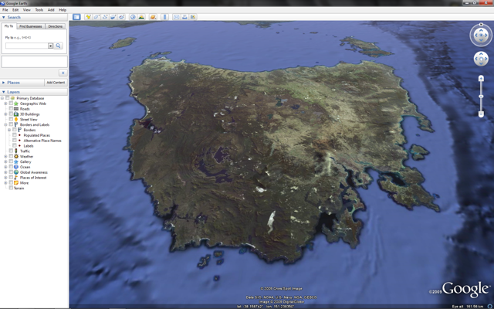Viewport: 494px width, 309px height.
Task: Open the ruler tool in the toolbar
Action: 164,17
